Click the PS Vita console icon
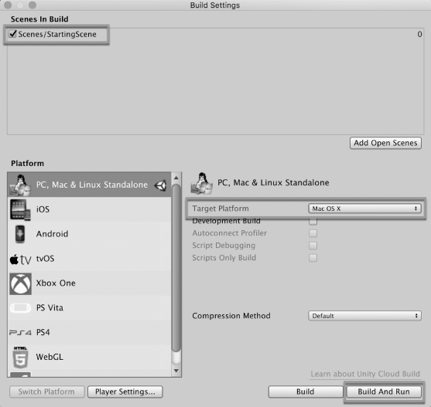This screenshot has width=431, height=407. click(20, 307)
